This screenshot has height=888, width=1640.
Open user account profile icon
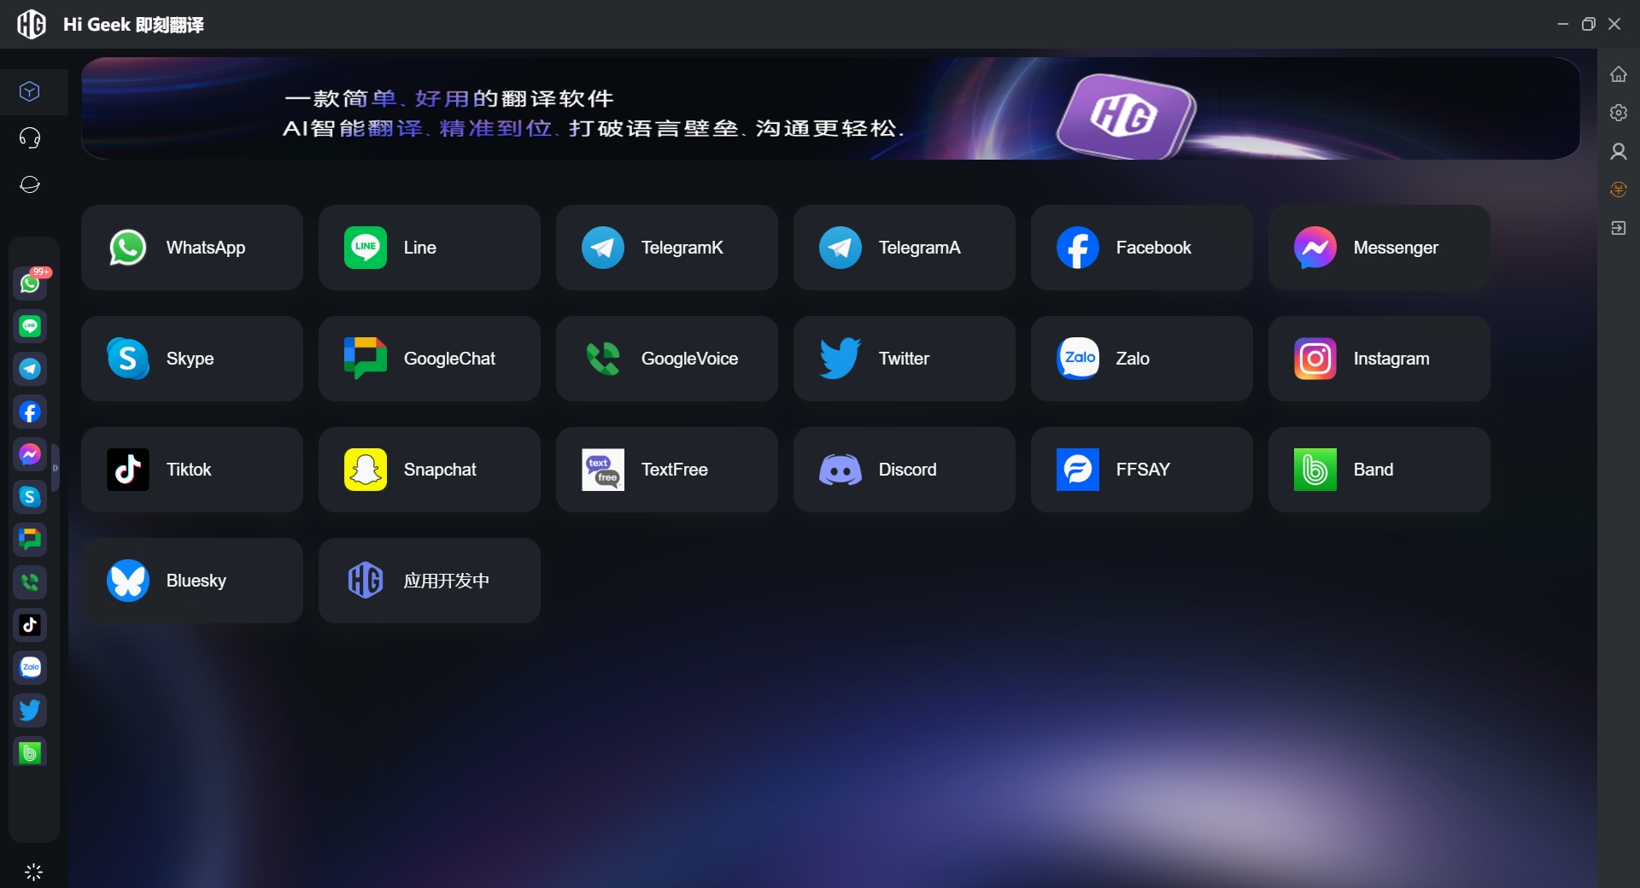(x=1618, y=151)
